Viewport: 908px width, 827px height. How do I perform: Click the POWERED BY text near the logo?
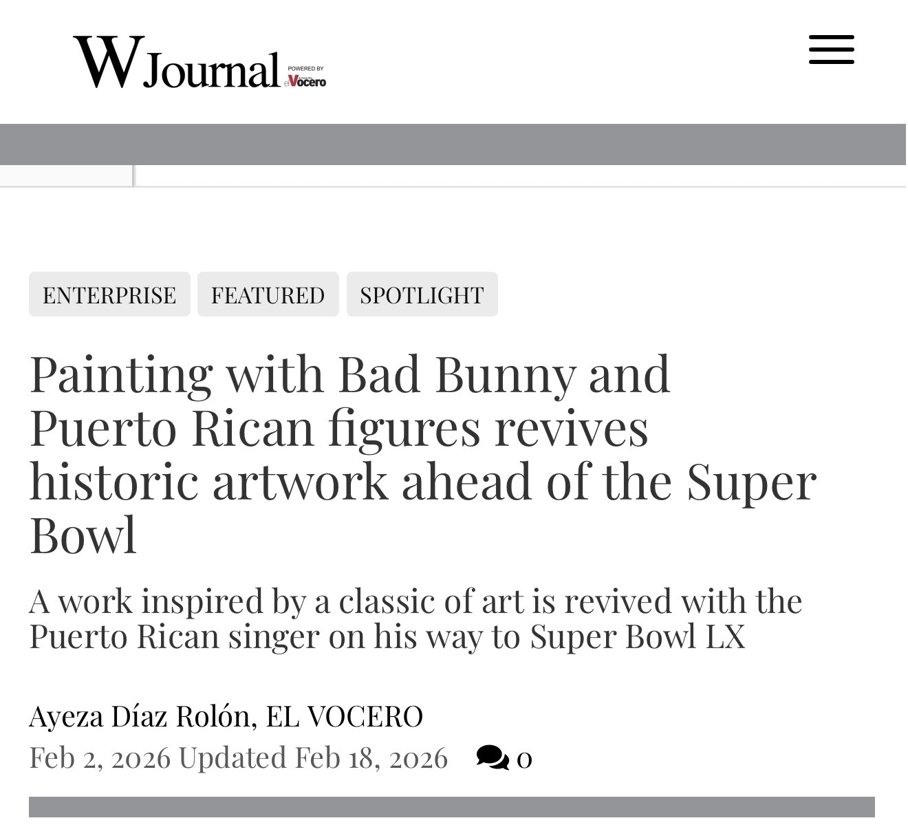click(x=305, y=68)
